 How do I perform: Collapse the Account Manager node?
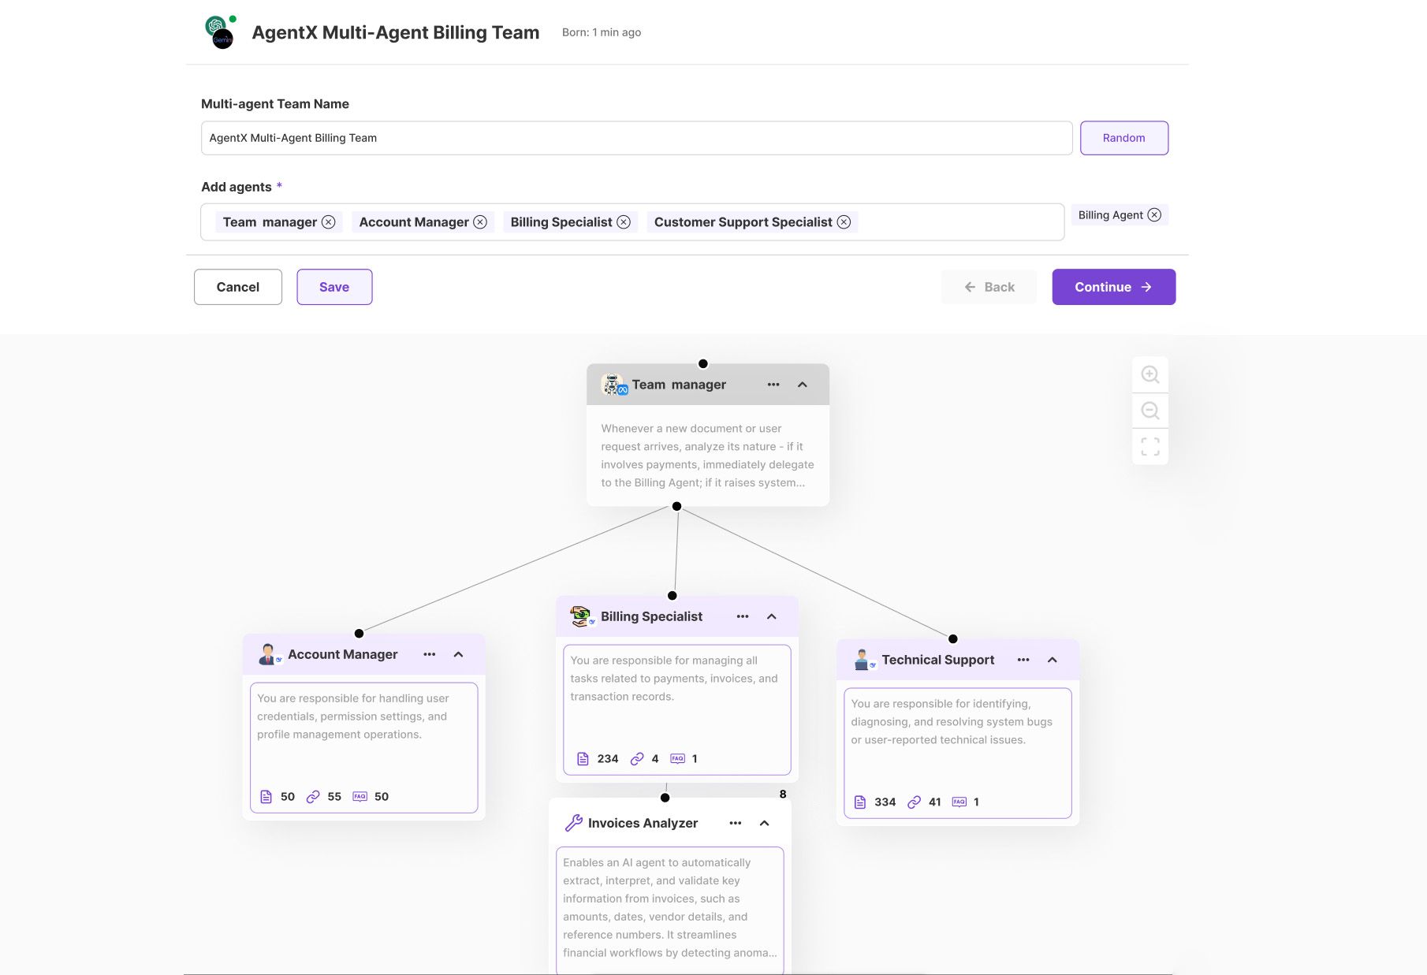(459, 654)
